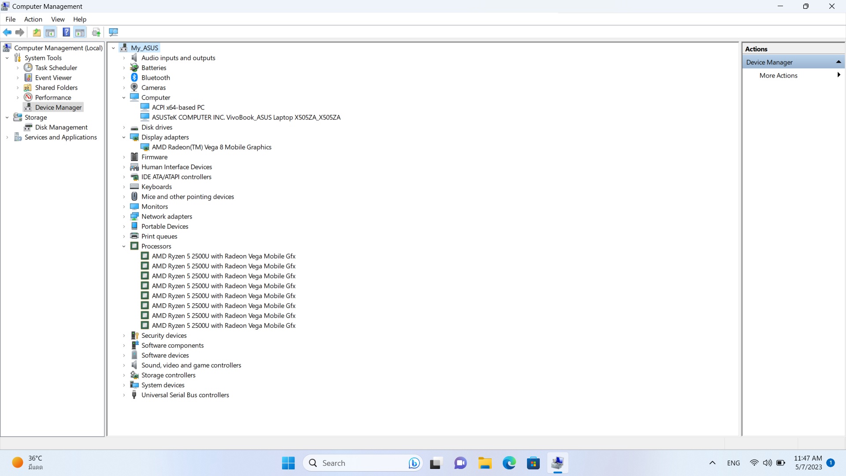Click Scan for hardware changes icon

click(113, 32)
